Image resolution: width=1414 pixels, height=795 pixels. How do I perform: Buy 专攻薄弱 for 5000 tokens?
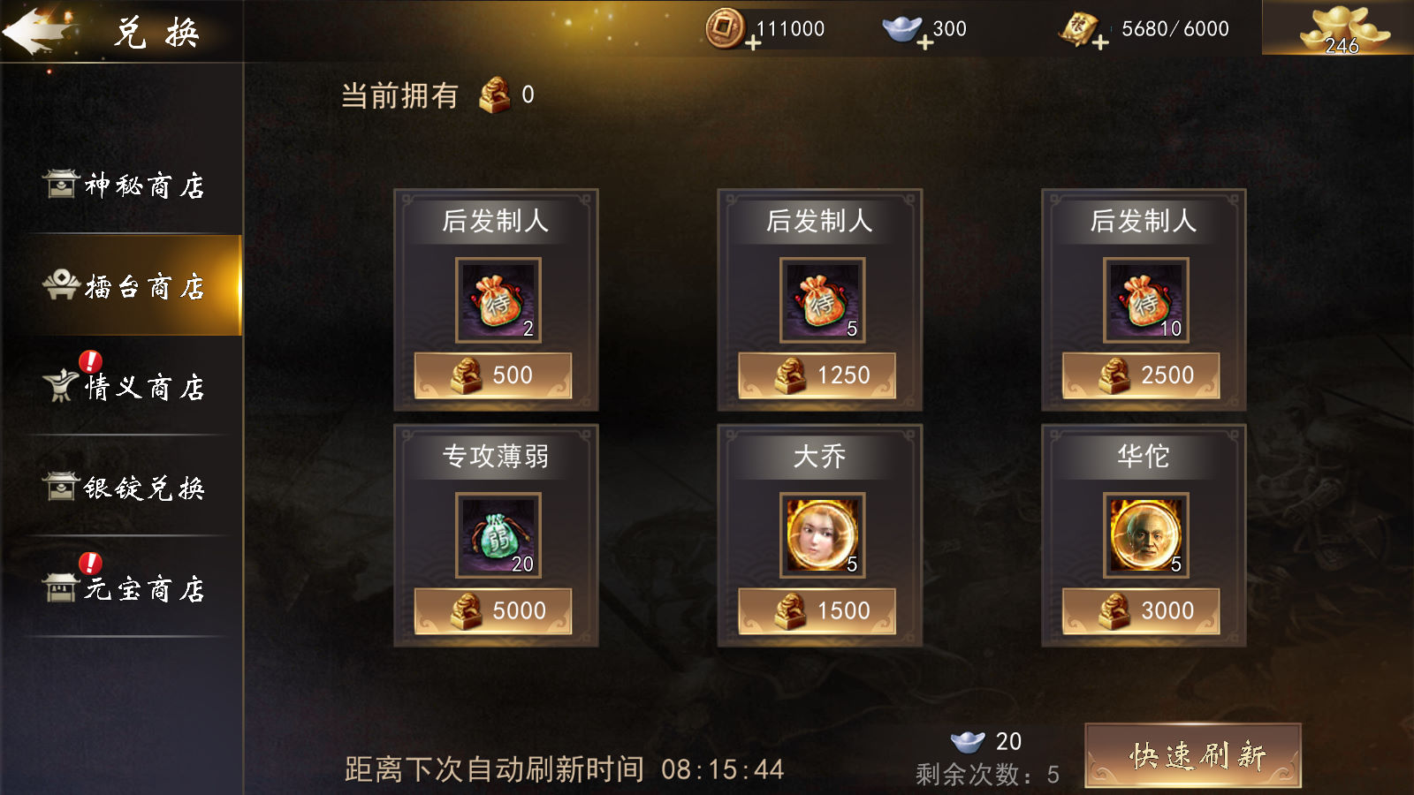tap(493, 611)
